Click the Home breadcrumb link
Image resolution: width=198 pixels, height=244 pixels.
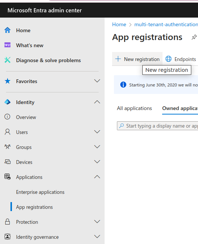119,24
